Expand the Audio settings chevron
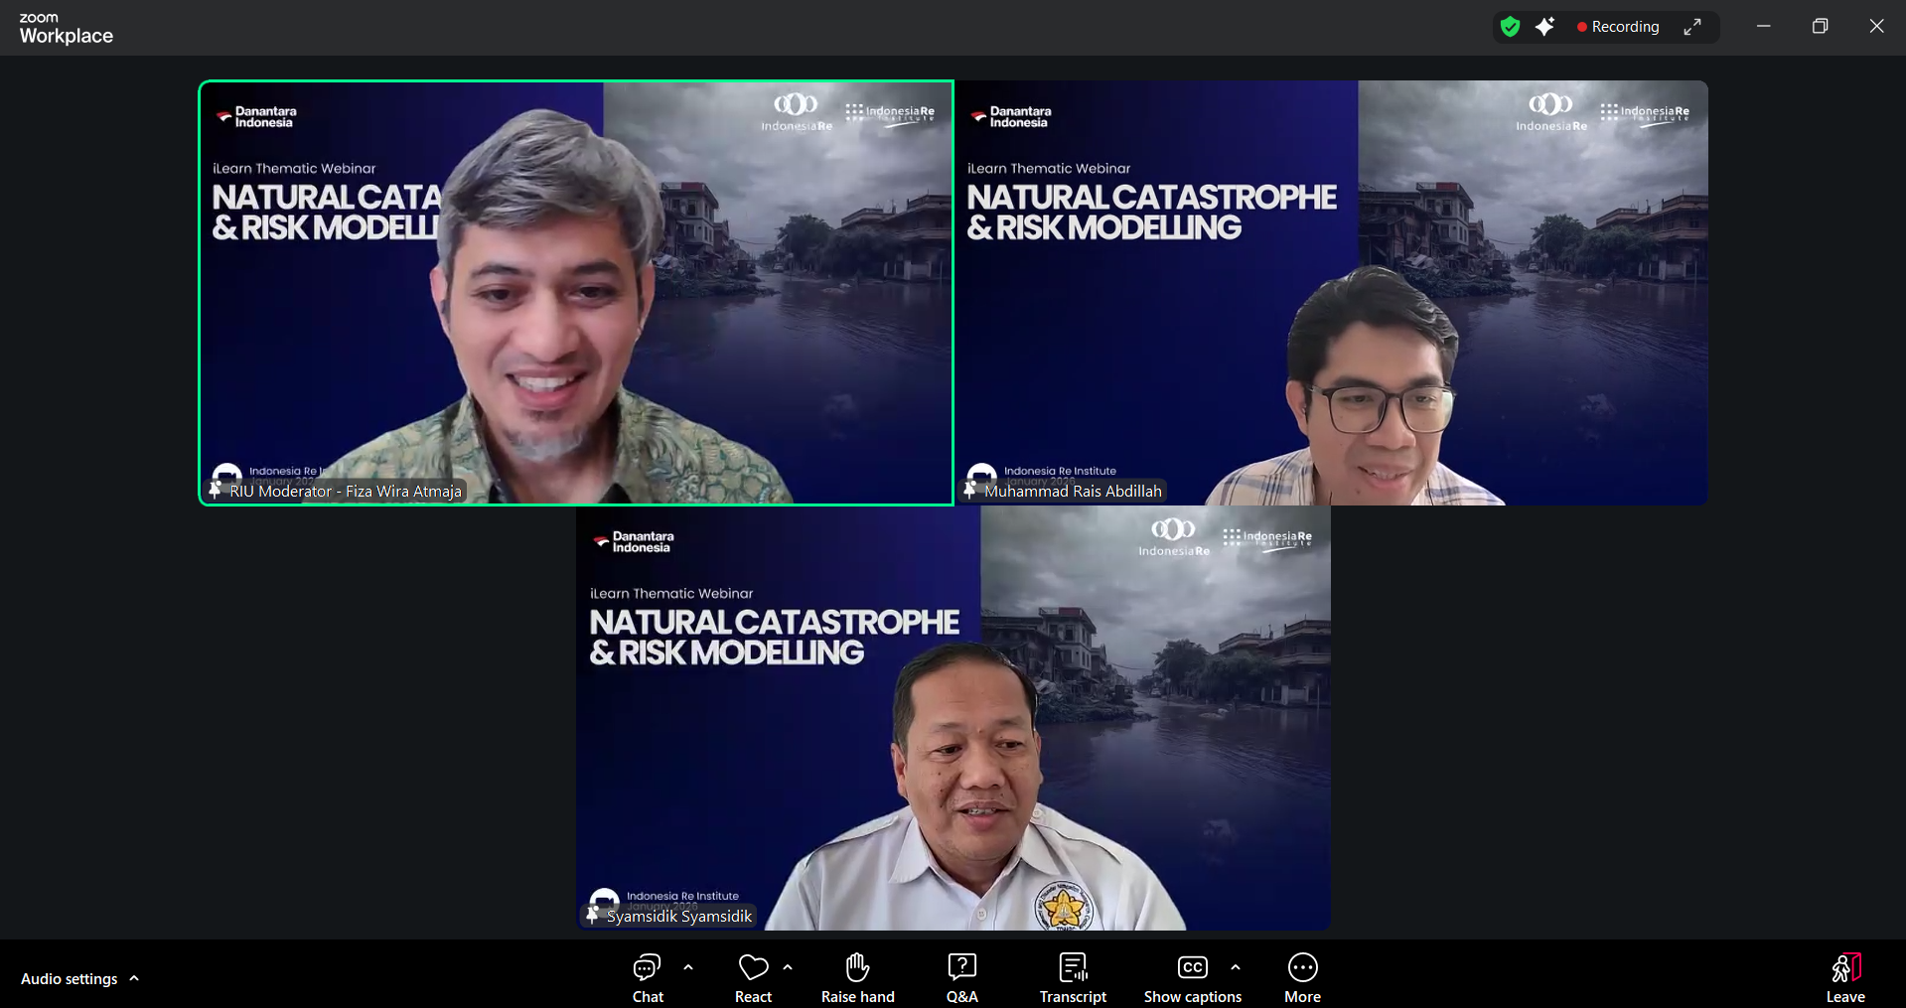This screenshot has height=1008, width=1906. [x=134, y=978]
